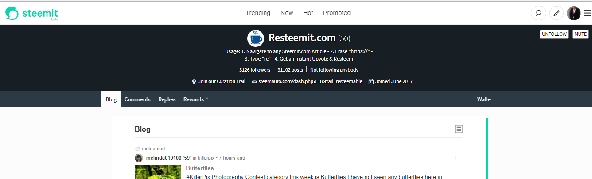Screen dimensions: 592x179
Task: Expand the Rewards dropdown
Action: tap(195, 99)
